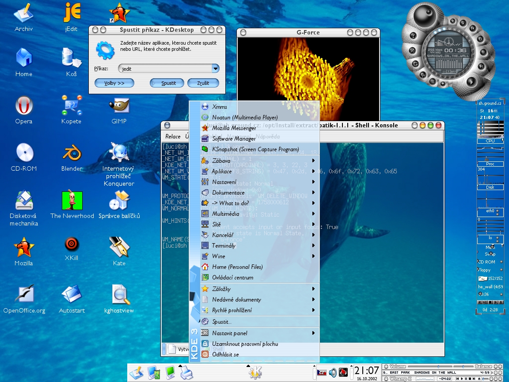
Task: Click the printer icon in the panel
Action: tap(186, 372)
